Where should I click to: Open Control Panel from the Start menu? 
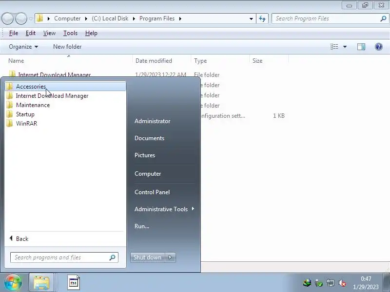tap(152, 192)
